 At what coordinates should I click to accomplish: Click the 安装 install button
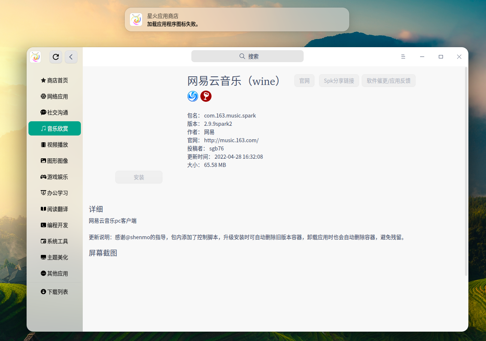[139, 177]
